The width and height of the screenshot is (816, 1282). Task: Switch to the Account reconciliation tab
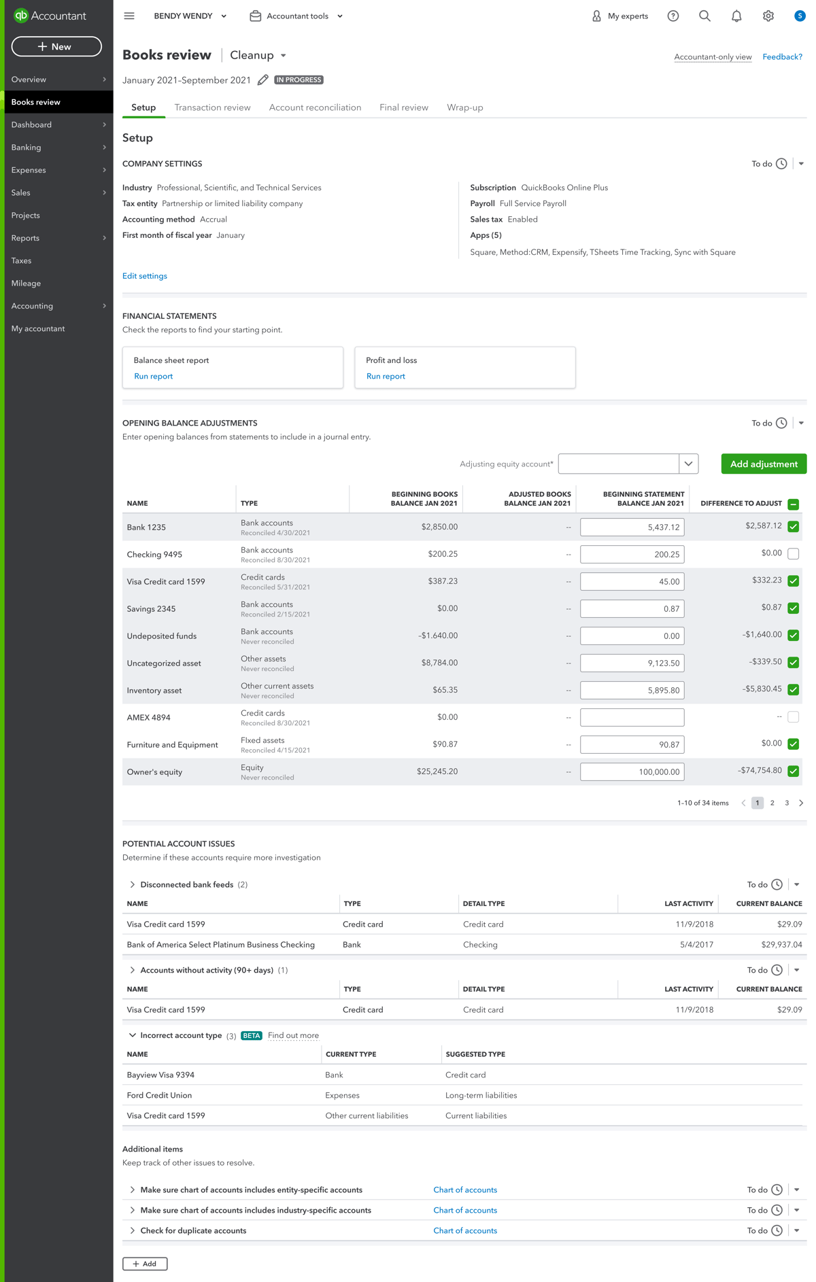pos(315,107)
